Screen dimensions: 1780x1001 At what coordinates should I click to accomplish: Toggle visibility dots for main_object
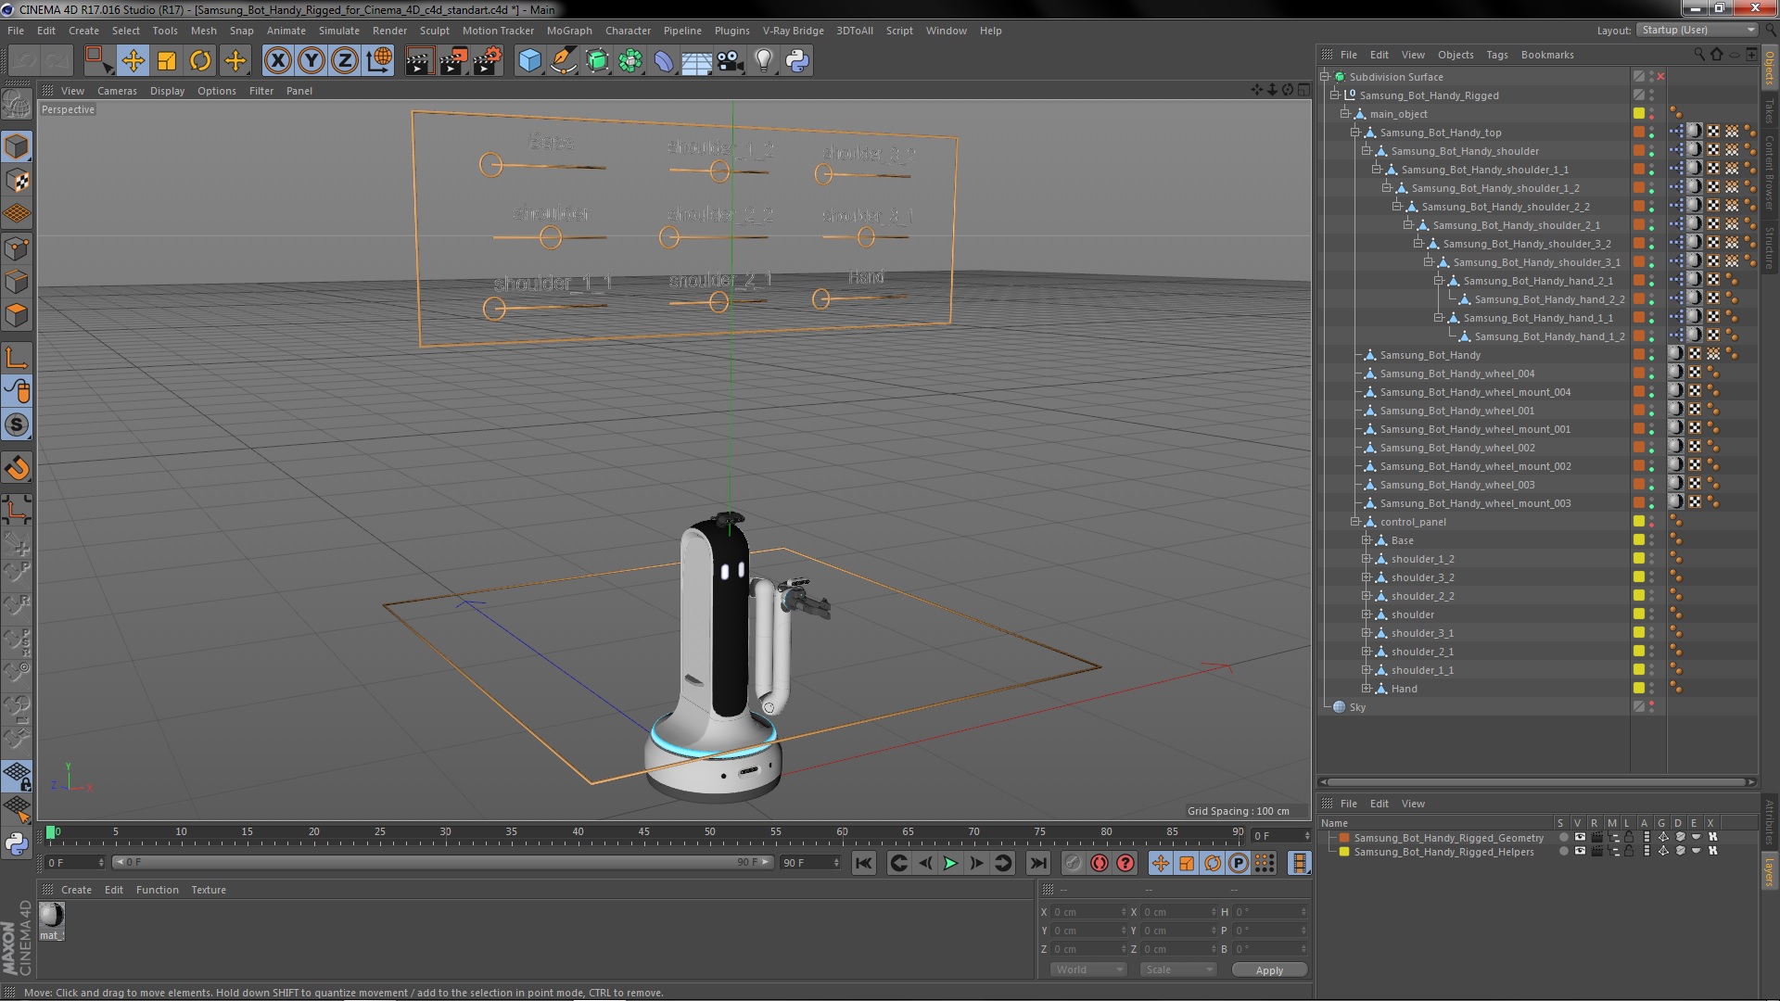coord(1652,114)
